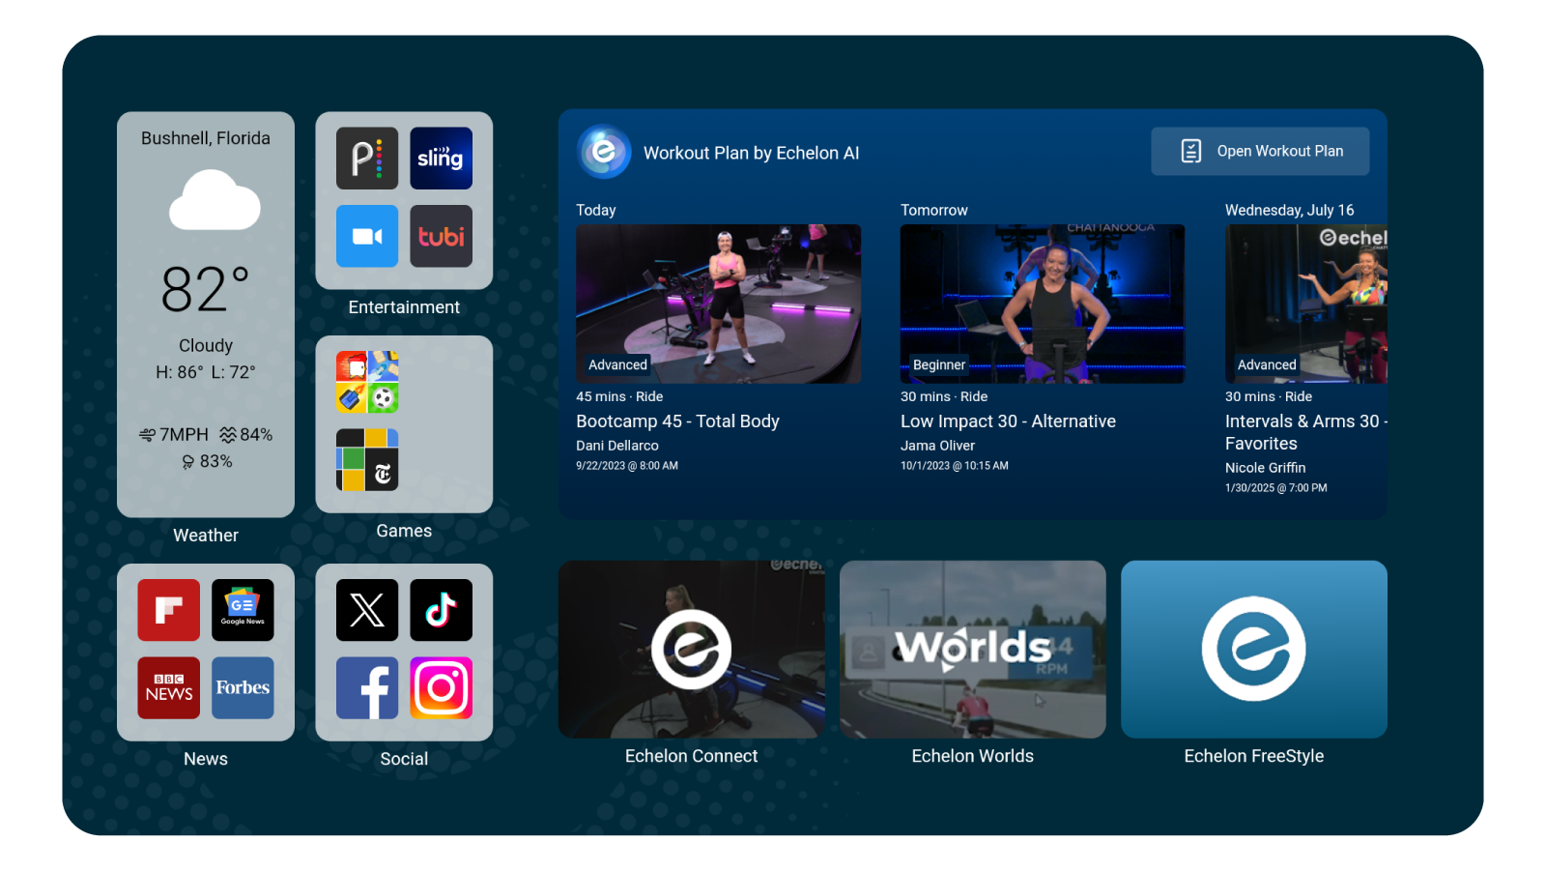Click the 1/30/2025 @ 7:00 PM date
This screenshot has height=871, width=1546.
1276,488
